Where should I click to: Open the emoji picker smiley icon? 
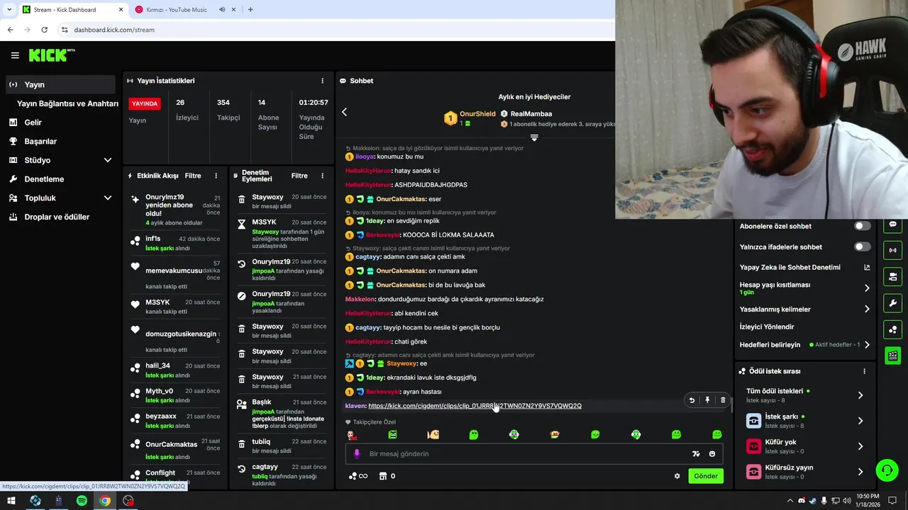[x=712, y=454]
